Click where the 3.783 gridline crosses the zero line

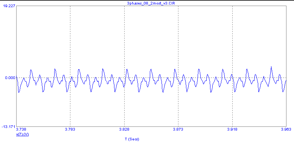click(x=70, y=78)
